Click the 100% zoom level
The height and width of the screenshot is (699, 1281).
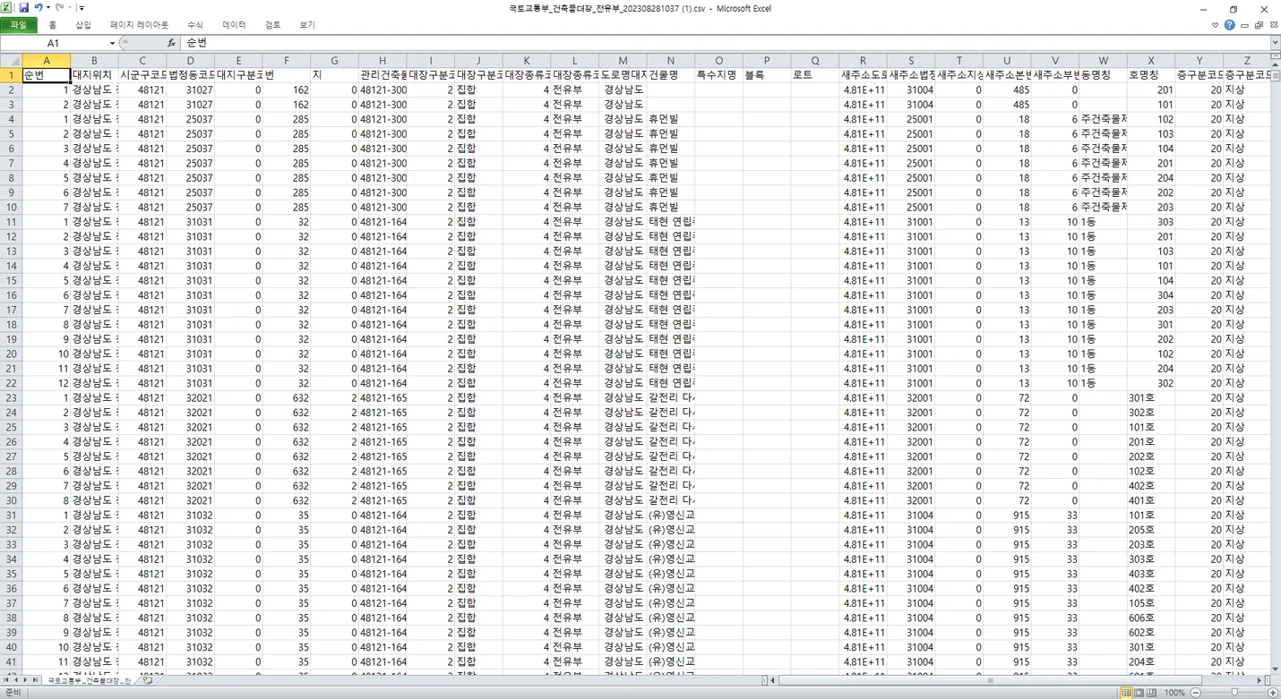[1175, 693]
